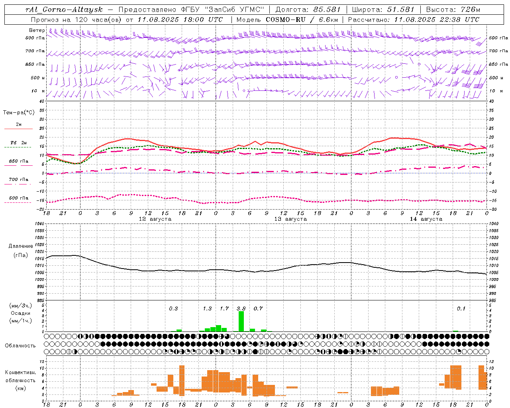Click the precipitation total 1.3
Image resolution: width=510 pixels, height=408 pixels.
click(207, 308)
